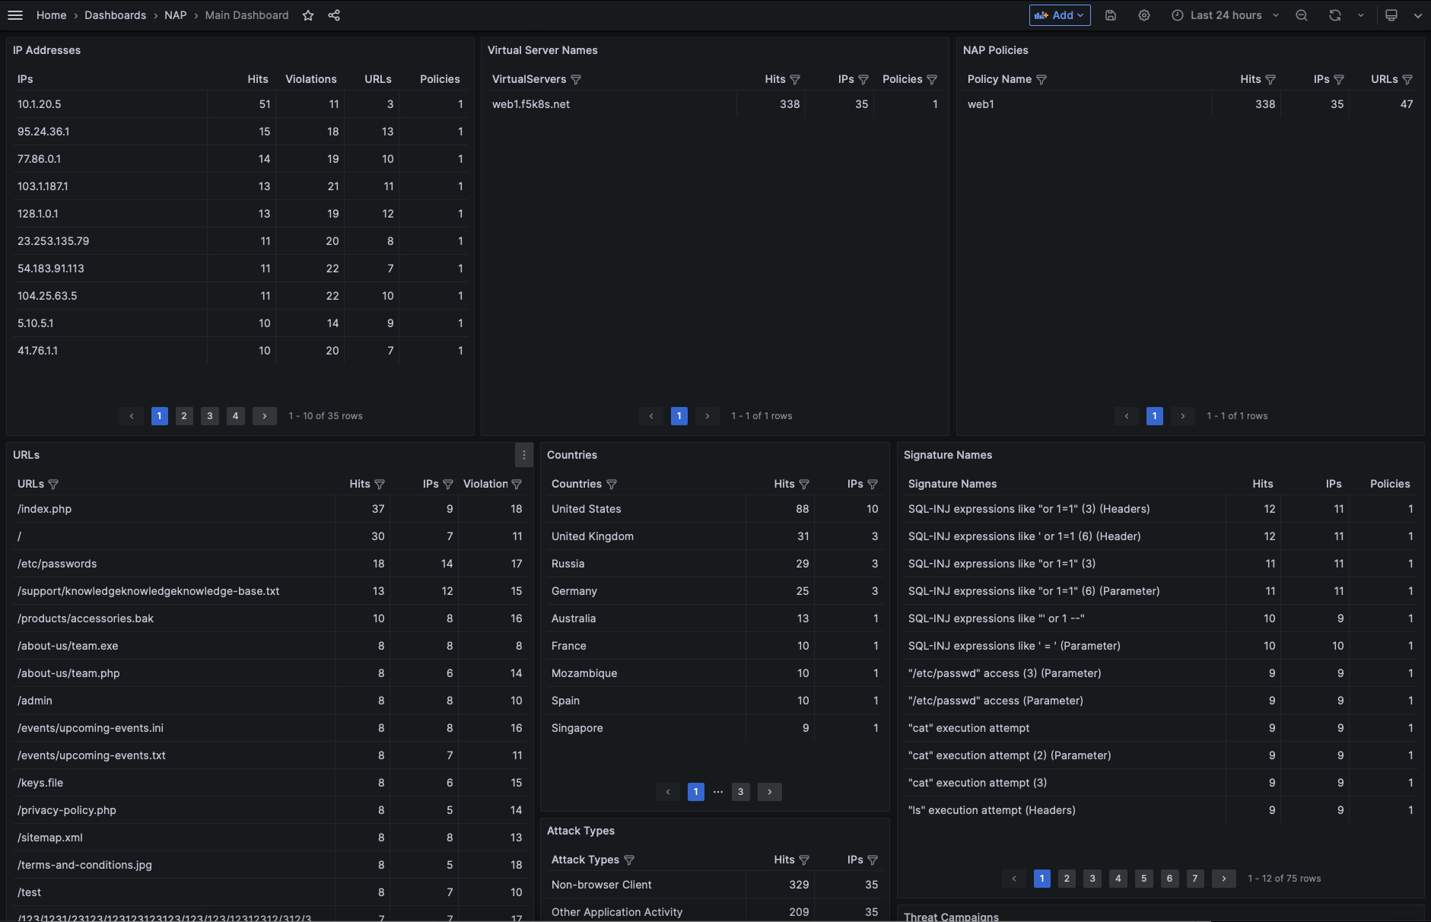This screenshot has width=1431, height=922.
Task: Refresh the dashboard
Action: [1335, 15]
